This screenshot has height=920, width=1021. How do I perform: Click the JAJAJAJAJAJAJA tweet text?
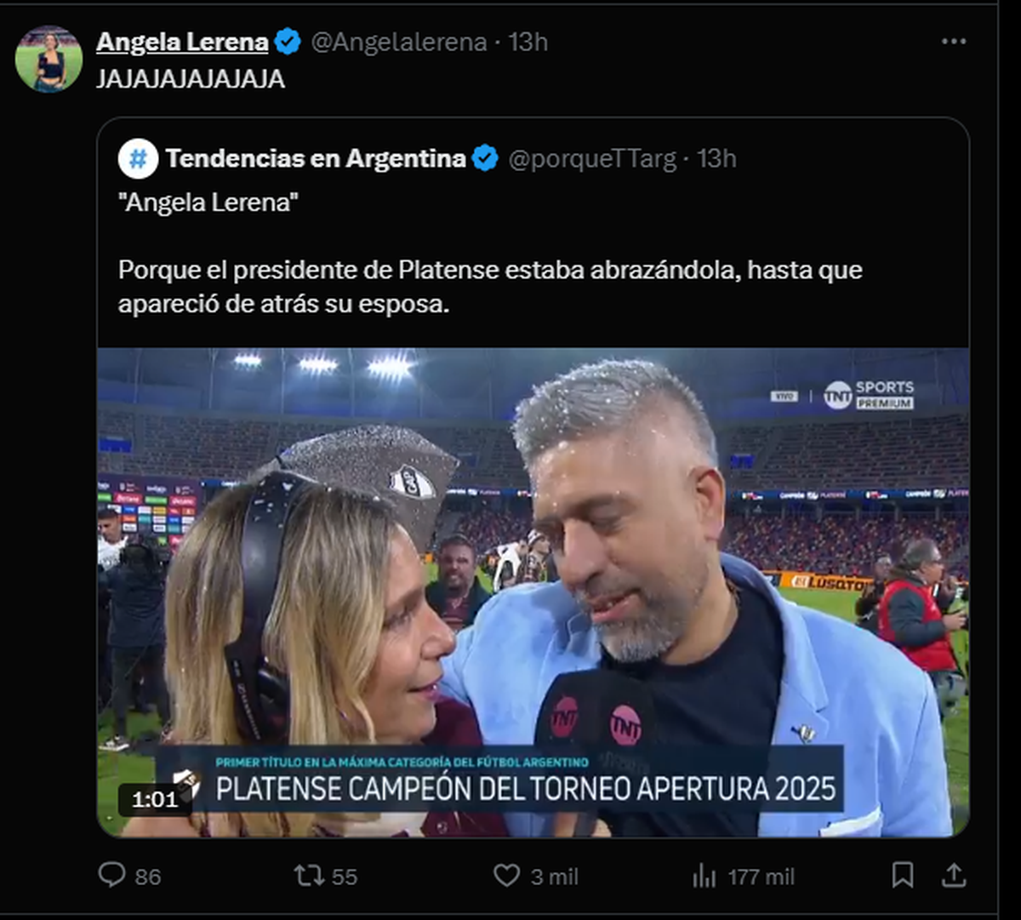coord(191,79)
